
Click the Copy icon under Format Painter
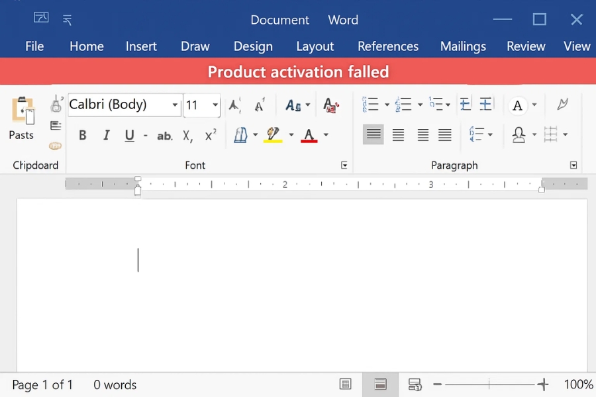pos(56,126)
